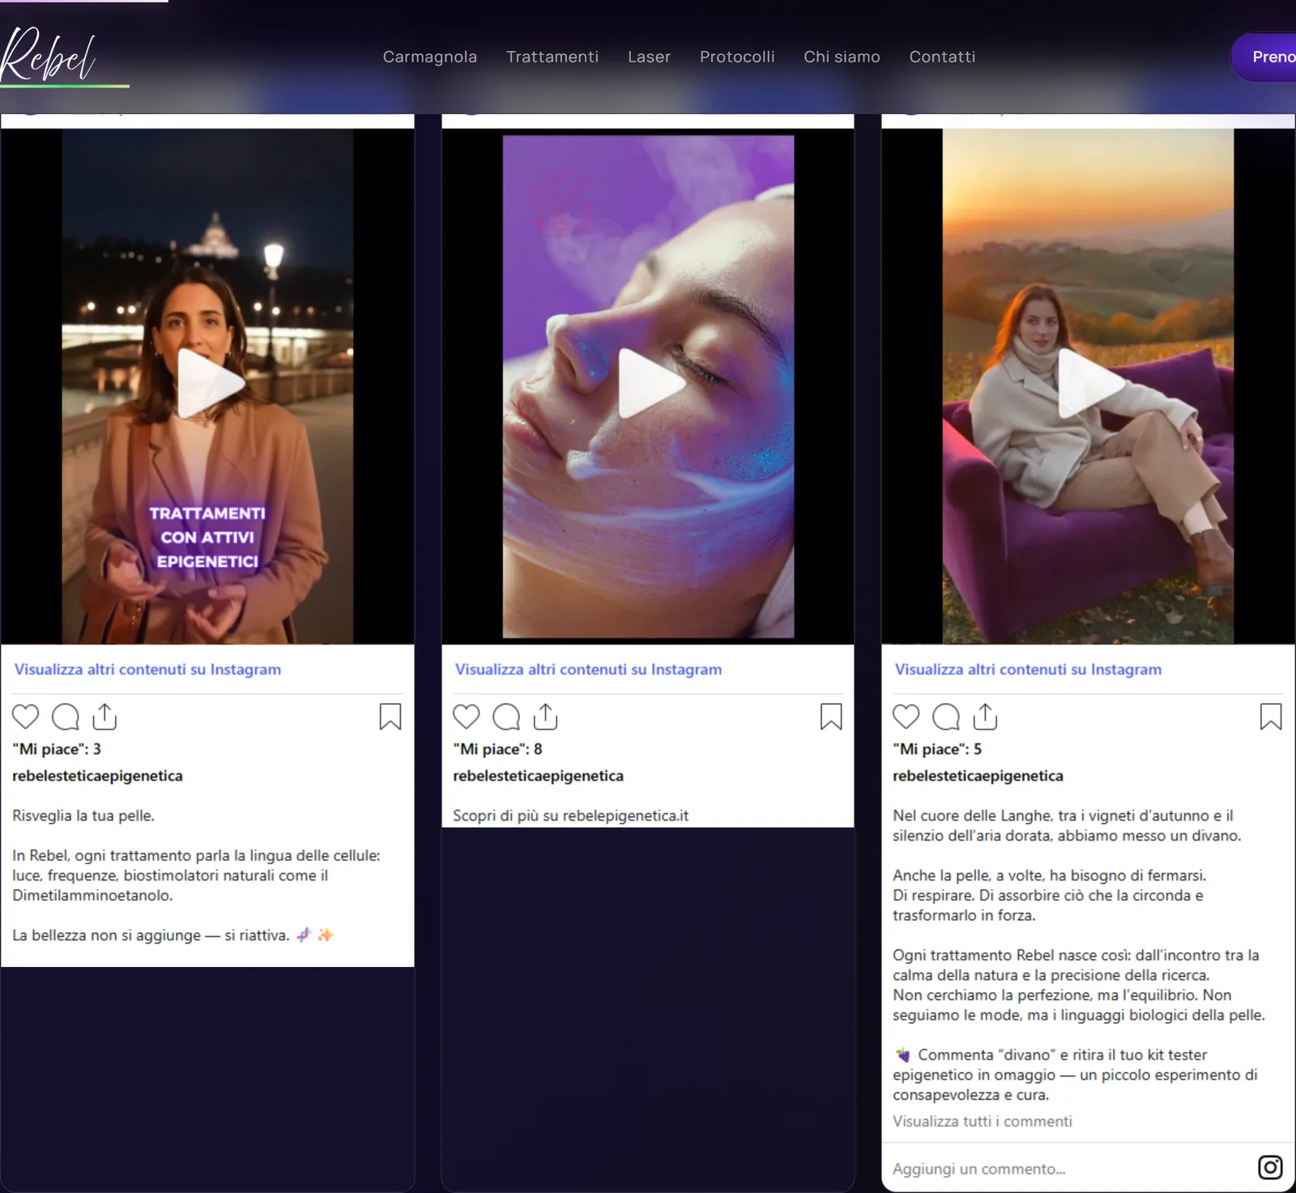The image size is (1296, 1193).
Task: Open the Protocolli menu item
Action: point(737,57)
